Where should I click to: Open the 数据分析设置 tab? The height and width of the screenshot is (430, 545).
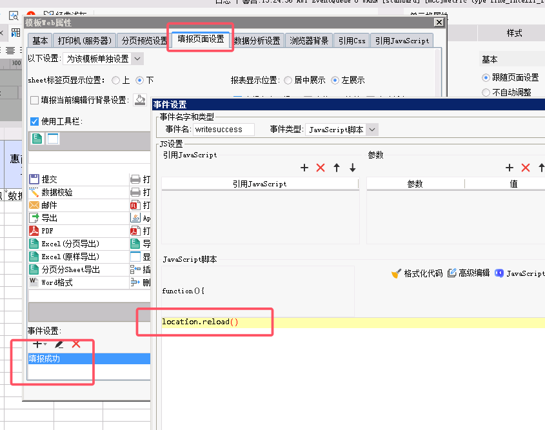click(257, 41)
